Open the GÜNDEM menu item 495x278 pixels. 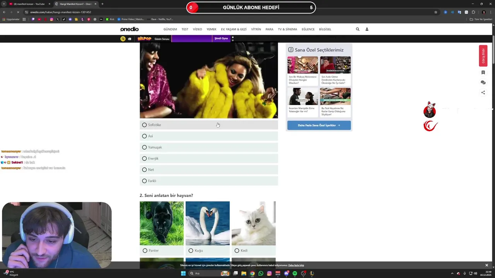click(170, 29)
